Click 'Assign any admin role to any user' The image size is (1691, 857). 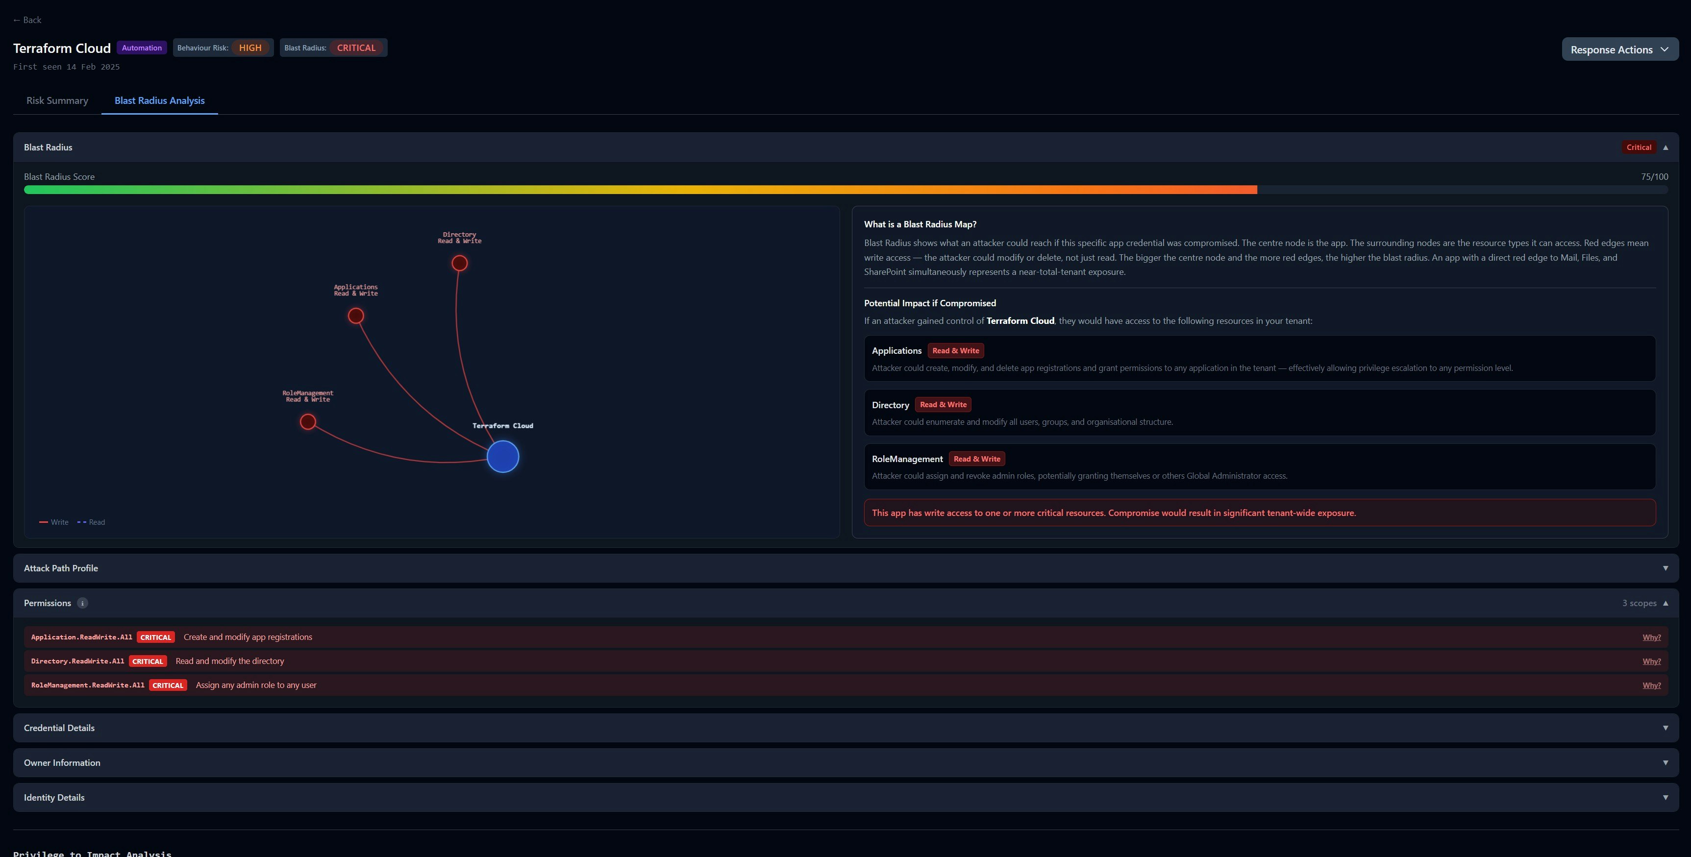pos(256,685)
